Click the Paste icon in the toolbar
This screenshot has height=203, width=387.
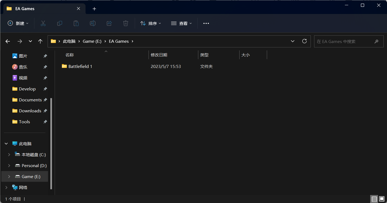(76, 23)
